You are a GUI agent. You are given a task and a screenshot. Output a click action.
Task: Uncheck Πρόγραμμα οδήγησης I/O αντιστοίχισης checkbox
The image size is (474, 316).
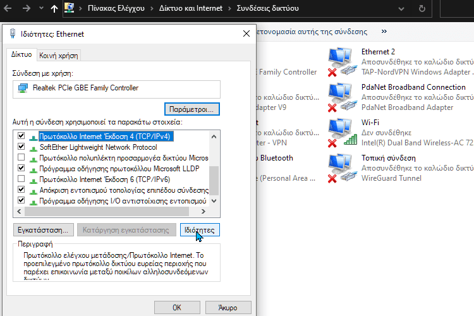(x=21, y=200)
